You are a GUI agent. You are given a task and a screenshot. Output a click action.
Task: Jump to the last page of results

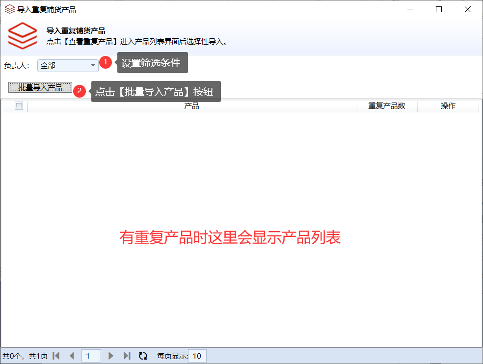(127, 356)
